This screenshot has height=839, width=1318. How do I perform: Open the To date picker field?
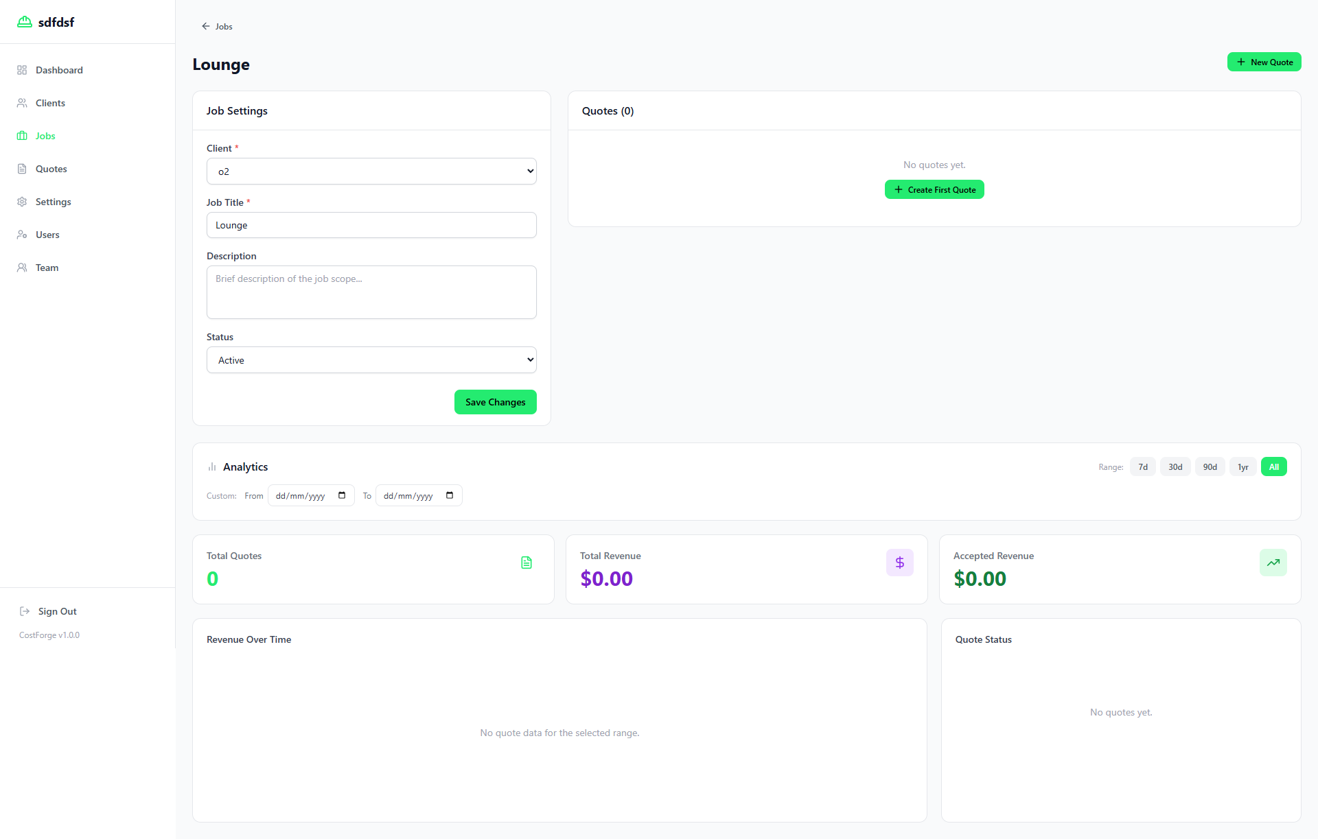pyautogui.click(x=418, y=495)
